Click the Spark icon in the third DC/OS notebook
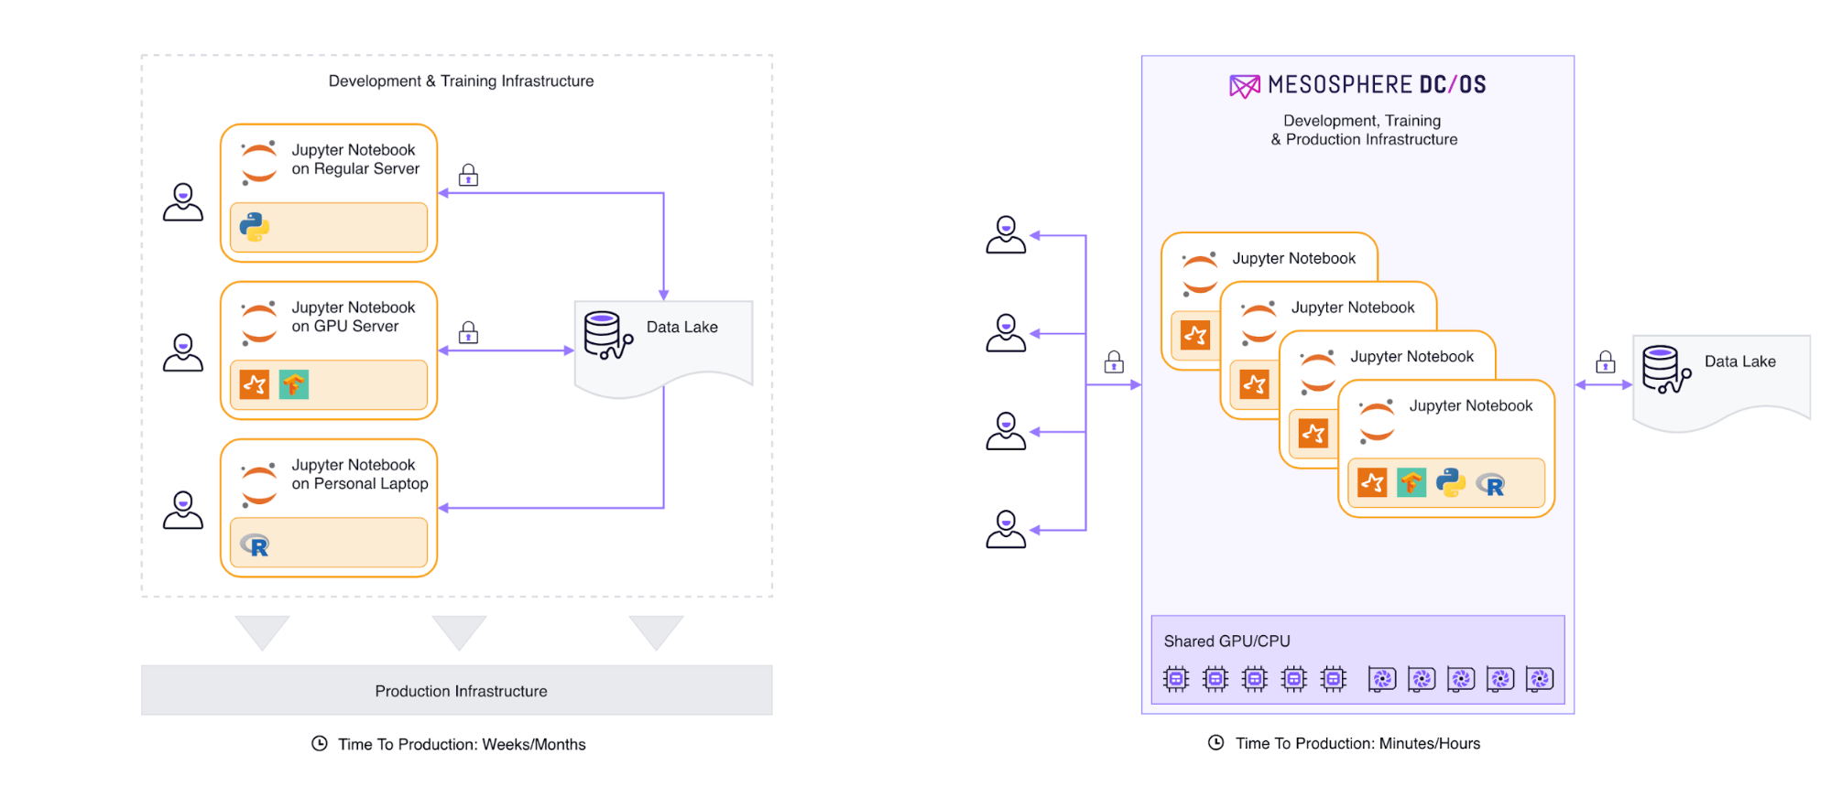The width and height of the screenshot is (1831, 787). (x=1313, y=433)
